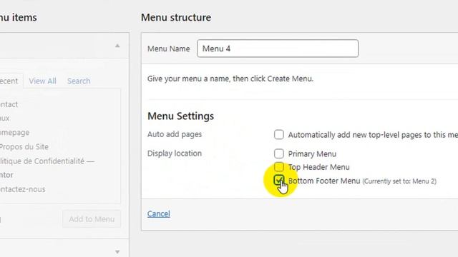The height and width of the screenshot is (257, 458).
Task: Switch to the Search tab
Action: click(79, 81)
